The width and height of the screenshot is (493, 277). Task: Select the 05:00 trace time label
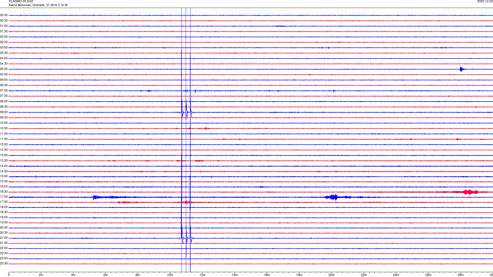(x=4, y=69)
